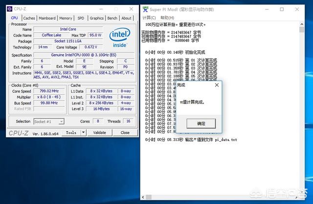Open the Memory tab
The height and width of the screenshot is (204, 313).
(x=66, y=18)
